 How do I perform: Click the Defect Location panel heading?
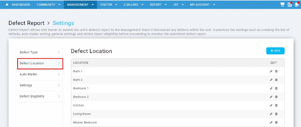91,51
